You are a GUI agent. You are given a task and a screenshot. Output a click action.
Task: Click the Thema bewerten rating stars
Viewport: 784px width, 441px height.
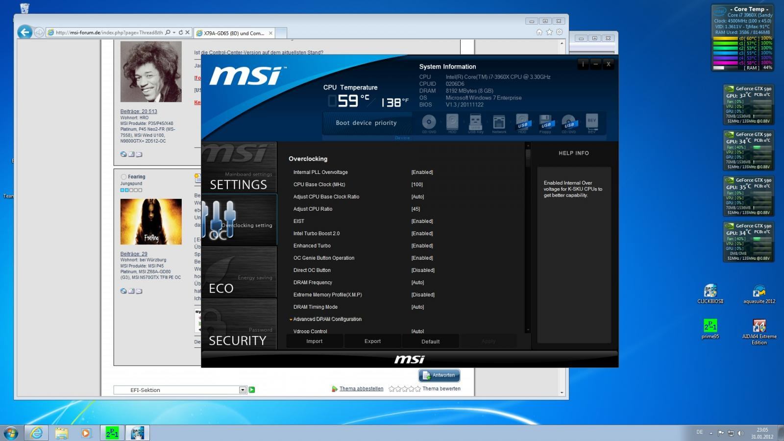coord(404,389)
